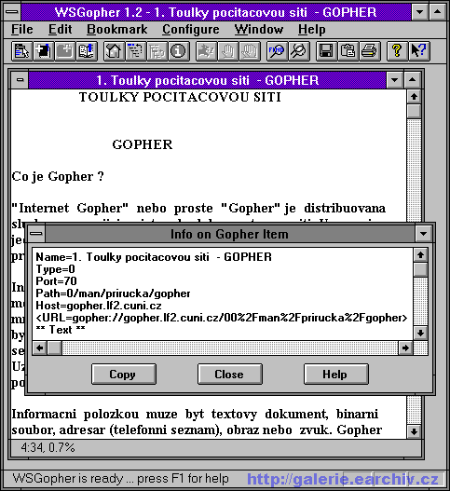This screenshot has height=491, width=450.
Task: Click the Save floppy disk icon
Action: click(x=326, y=51)
